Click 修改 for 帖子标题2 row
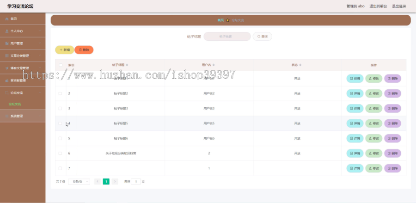The width and height of the screenshot is (416, 203). point(373,93)
